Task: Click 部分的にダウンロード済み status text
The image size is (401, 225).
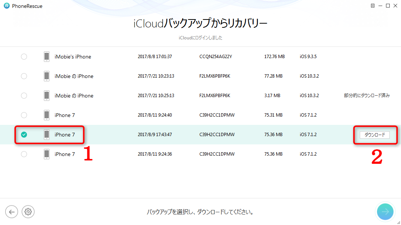Action: coord(367,96)
